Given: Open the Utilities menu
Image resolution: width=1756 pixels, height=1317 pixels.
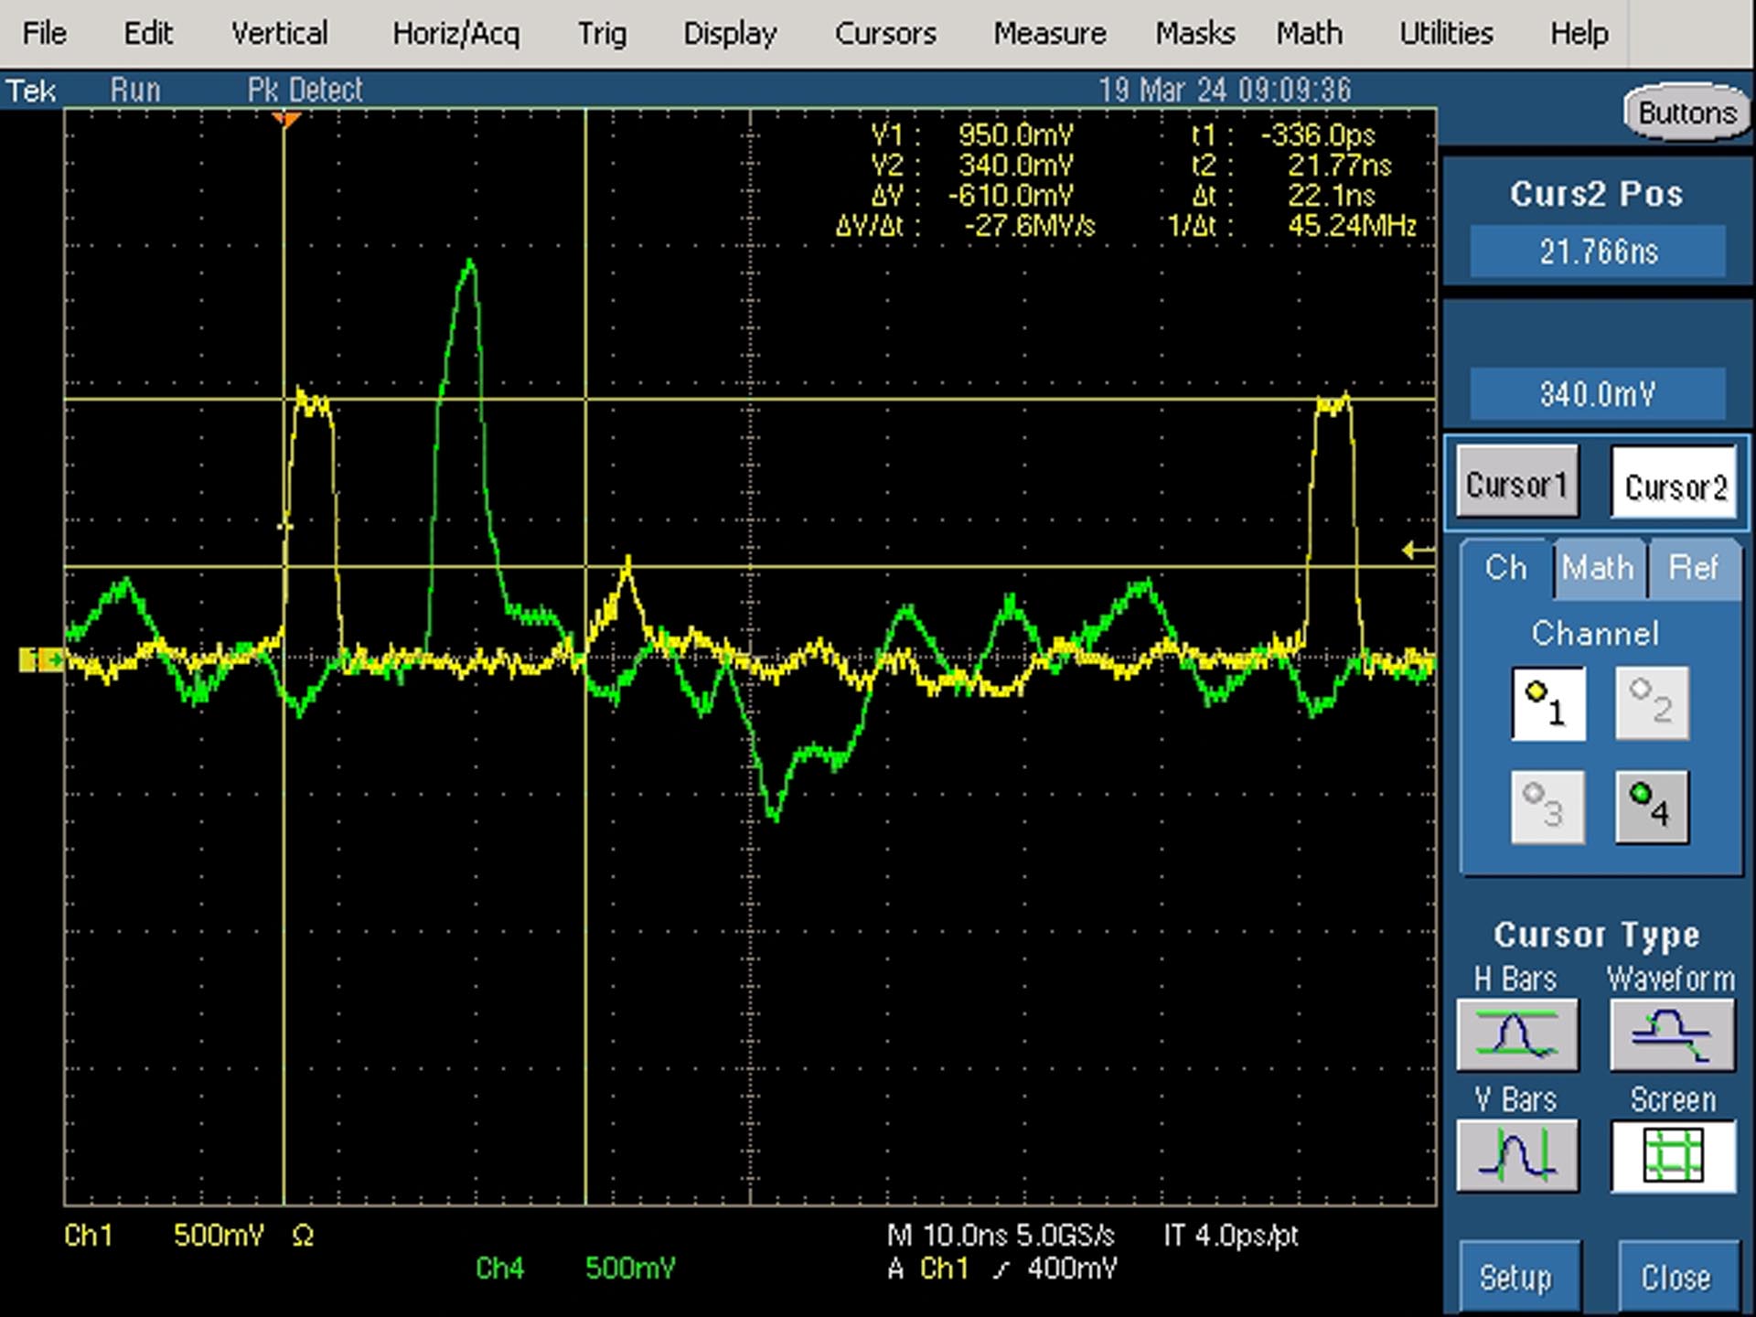Looking at the screenshot, I should point(1446,34).
